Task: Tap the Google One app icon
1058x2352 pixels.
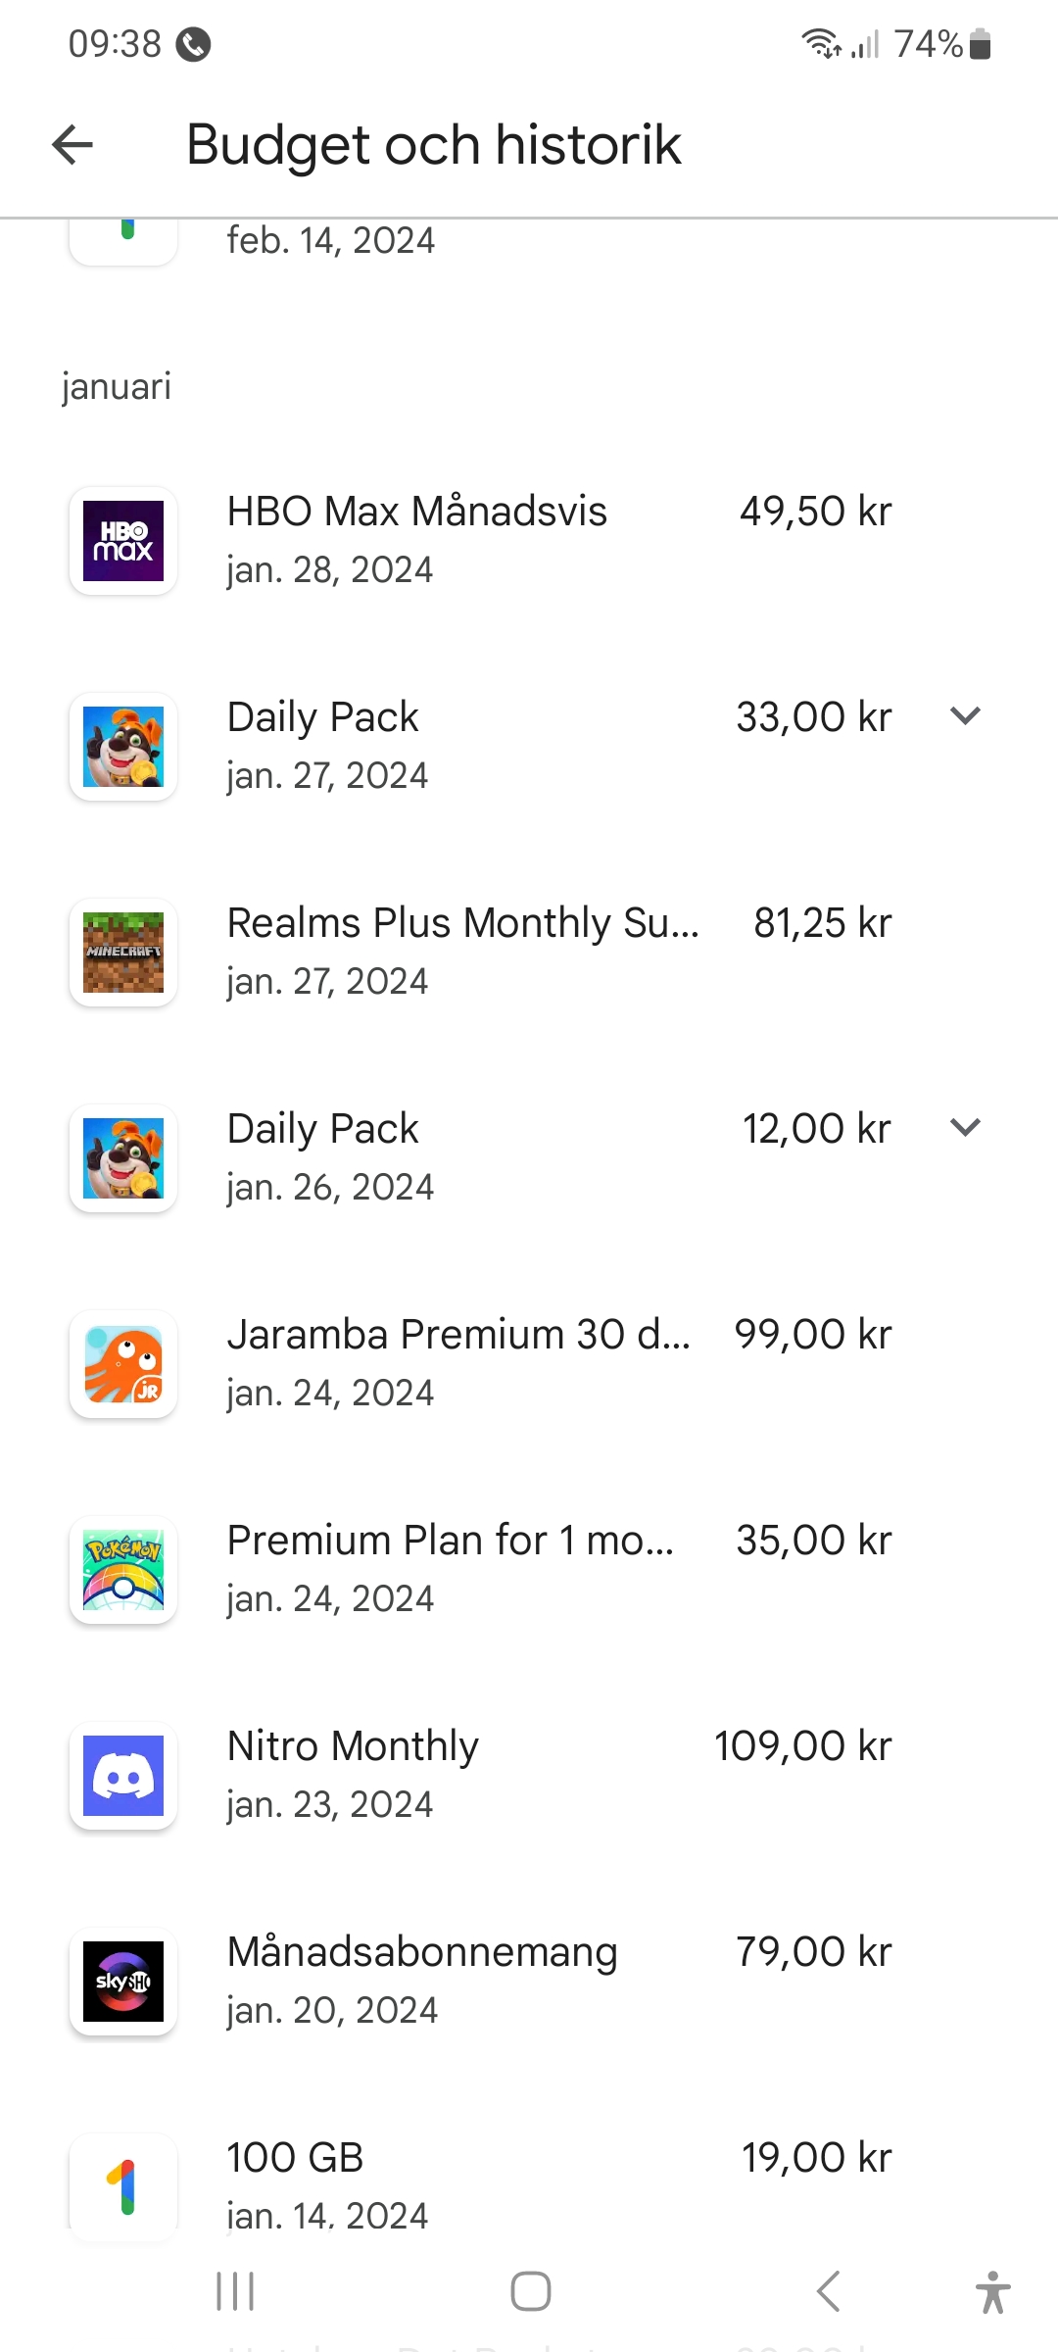Action: 123,2185
